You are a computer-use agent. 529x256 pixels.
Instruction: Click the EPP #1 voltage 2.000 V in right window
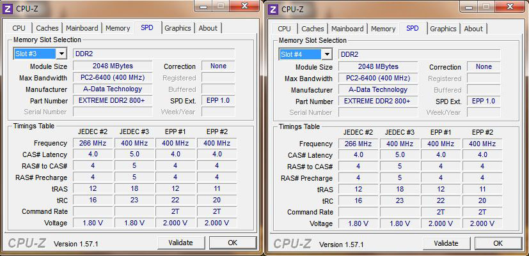click(x=441, y=223)
